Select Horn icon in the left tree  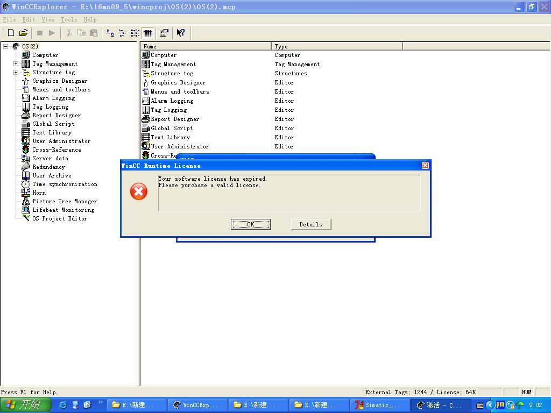pos(26,193)
